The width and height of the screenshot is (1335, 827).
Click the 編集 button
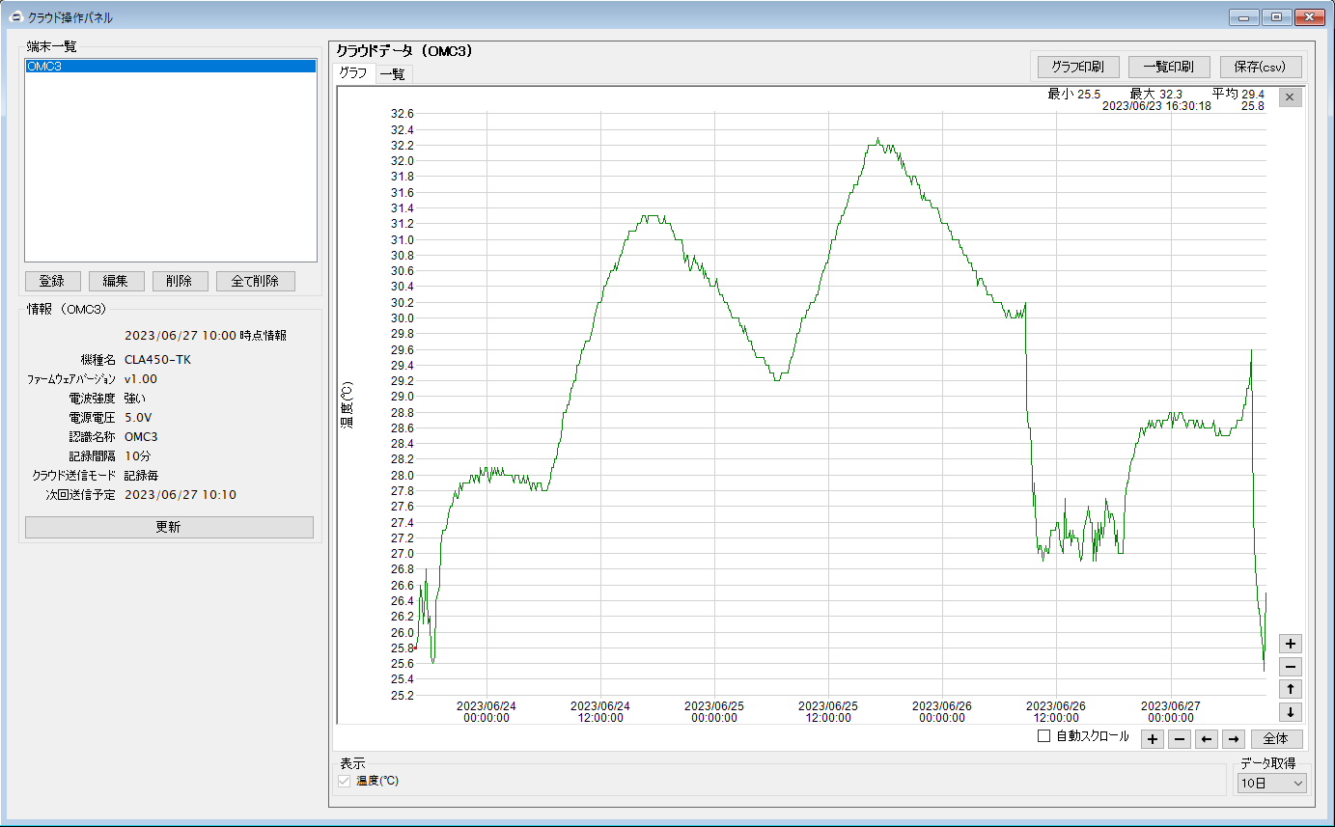click(x=116, y=281)
